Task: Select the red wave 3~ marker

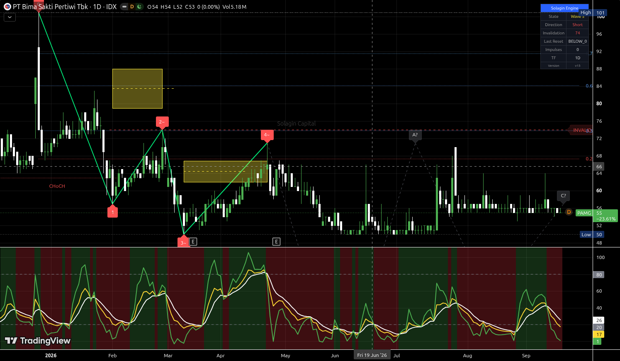Action: pos(183,242)
